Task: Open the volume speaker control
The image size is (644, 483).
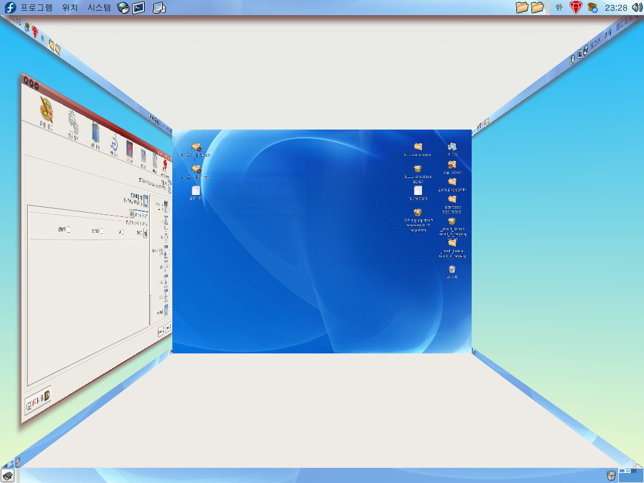Action: [x=637, y=8]
